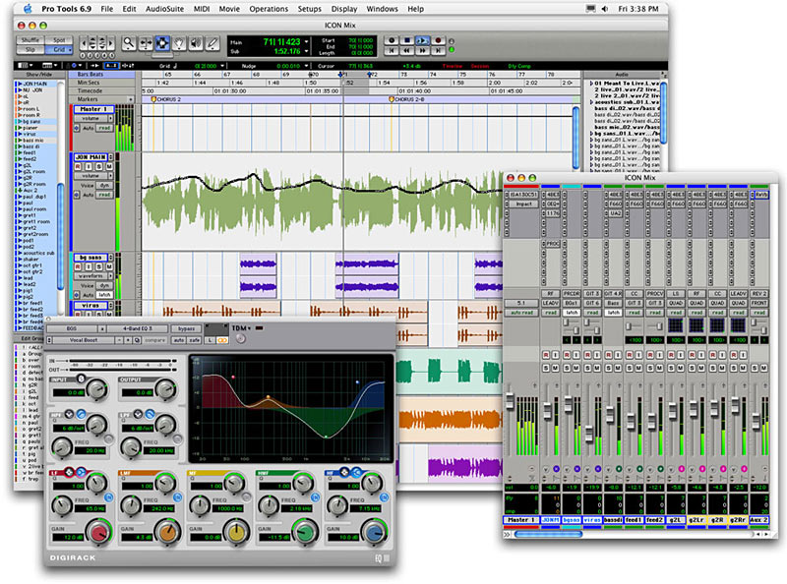The width and height of the screenshot is (787, 584).
Task: Click the Mix window horizontal scrollbar
Action: pyautogui.click(x=548, y=534)
